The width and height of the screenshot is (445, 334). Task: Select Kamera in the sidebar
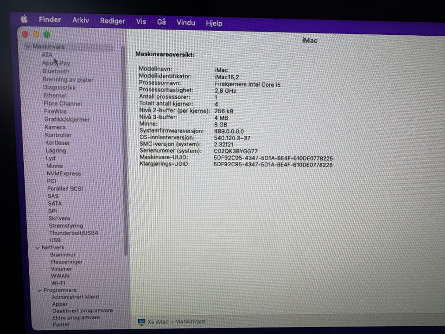pos(55,127)
